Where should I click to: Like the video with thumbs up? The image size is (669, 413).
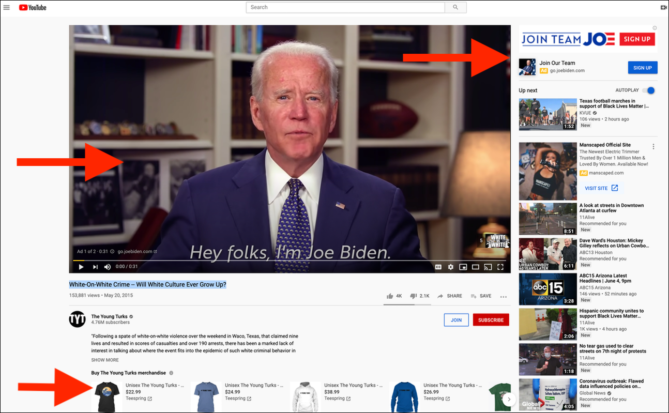pyautogui.click(x=394, y=296)
